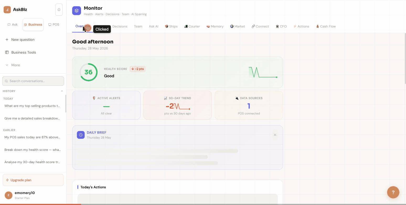Expand the More sidebar menu
The height and width of the screenshot is (205, 406).
(x=15, y=65)
